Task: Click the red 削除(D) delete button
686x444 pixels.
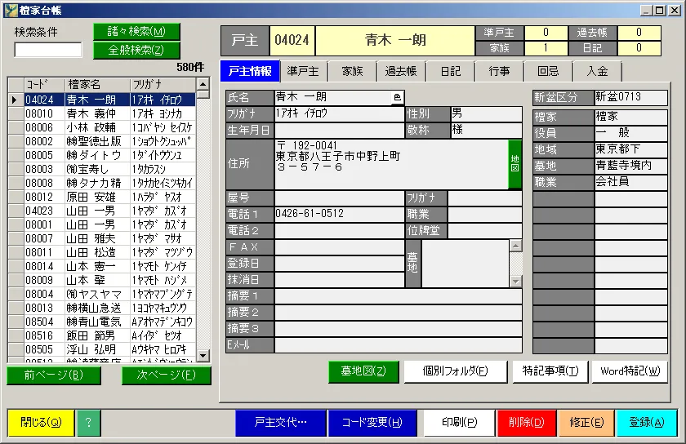Action: pos(526,423)
